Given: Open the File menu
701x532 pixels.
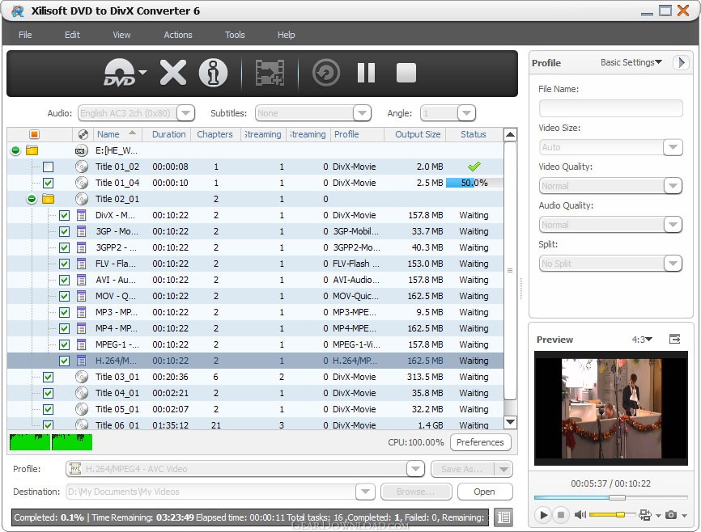Looking at the screenshot, I should (25, 35).
